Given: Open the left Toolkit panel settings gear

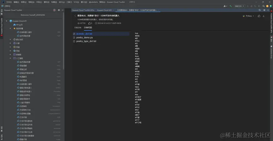Looking at the screenshot, I should click(59, 10).
